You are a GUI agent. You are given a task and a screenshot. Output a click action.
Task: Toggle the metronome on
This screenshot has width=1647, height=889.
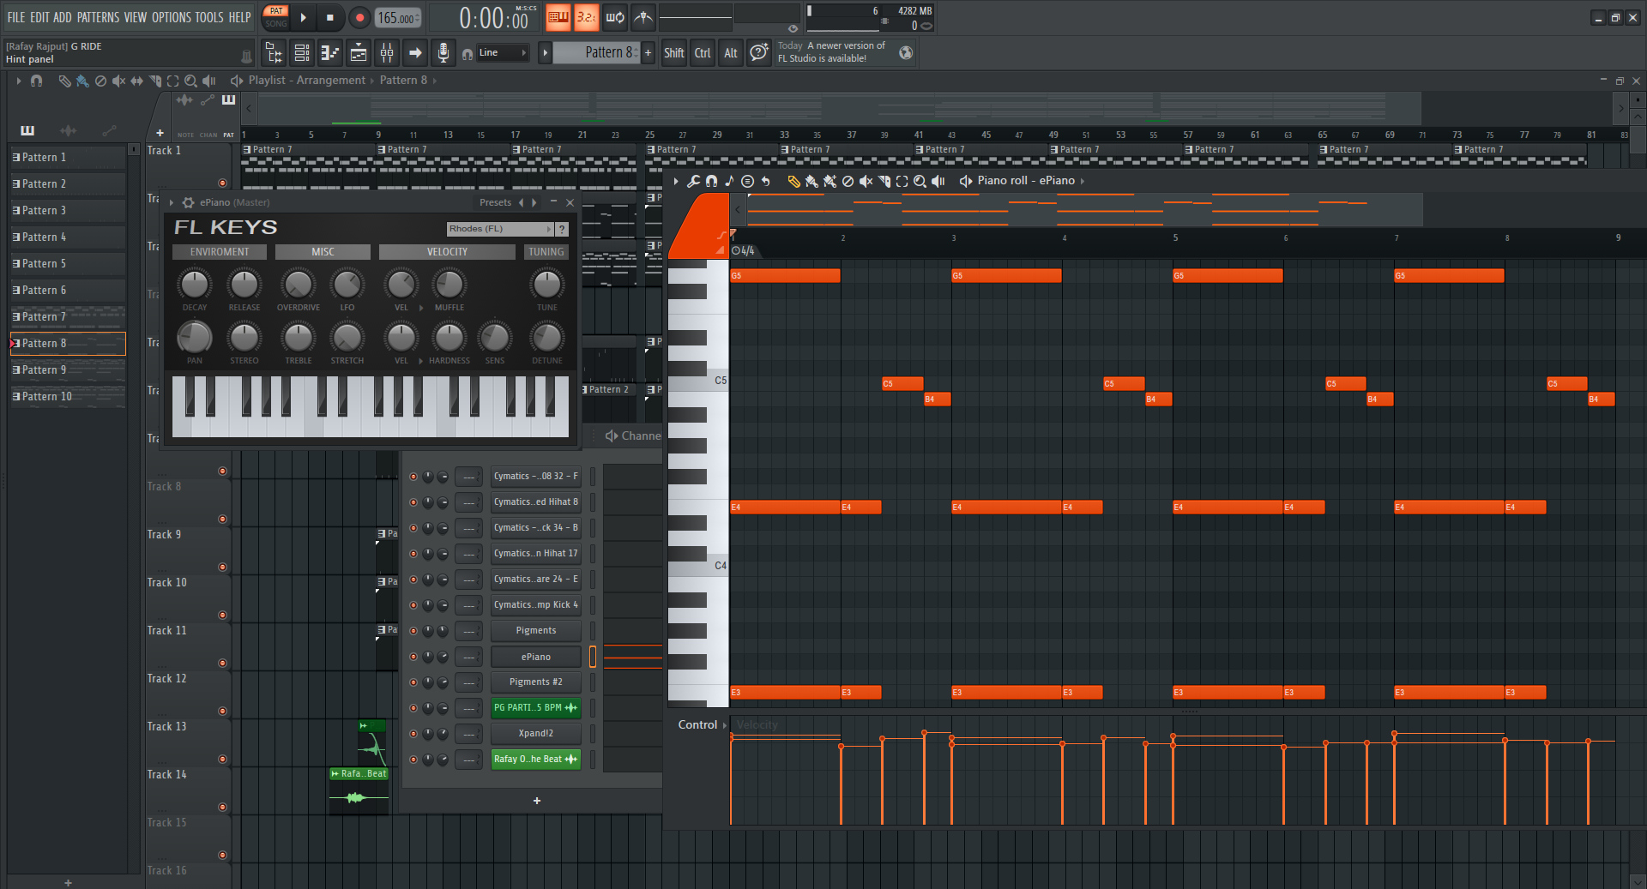643,17
